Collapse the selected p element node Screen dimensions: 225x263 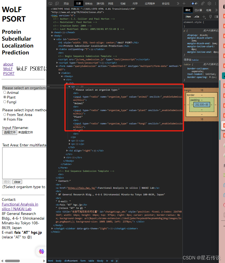69,86
